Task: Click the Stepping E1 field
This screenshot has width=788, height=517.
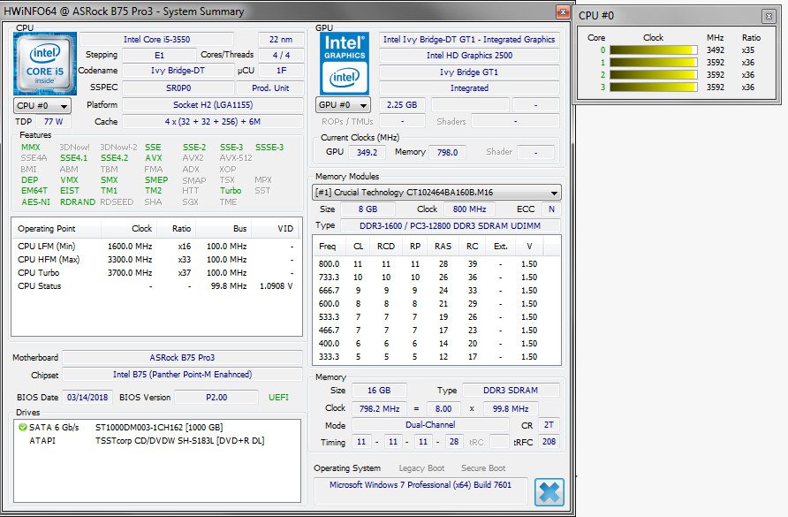Action: click(159, 56)
